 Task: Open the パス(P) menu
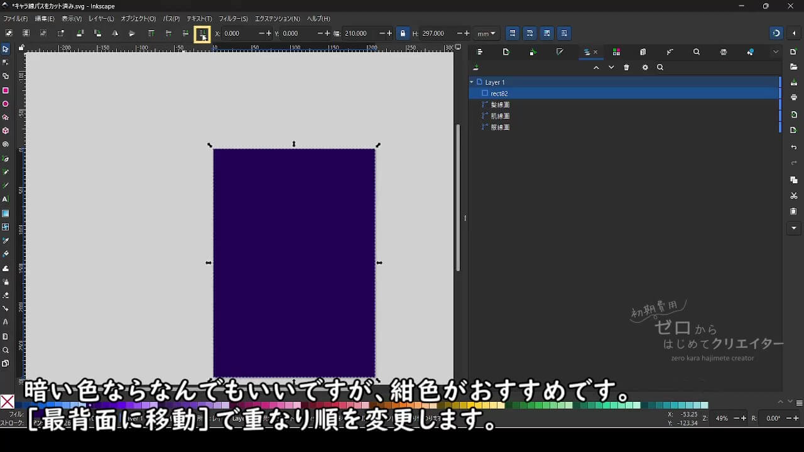coord(171,19)
